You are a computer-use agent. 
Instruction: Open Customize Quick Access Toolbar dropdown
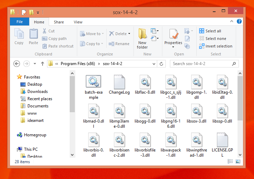(38, 12)
